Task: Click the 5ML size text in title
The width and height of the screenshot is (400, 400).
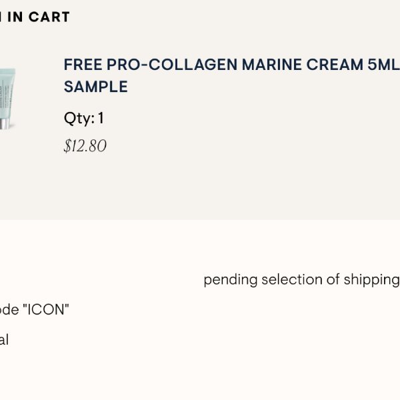Action: [x=384, y=65]
